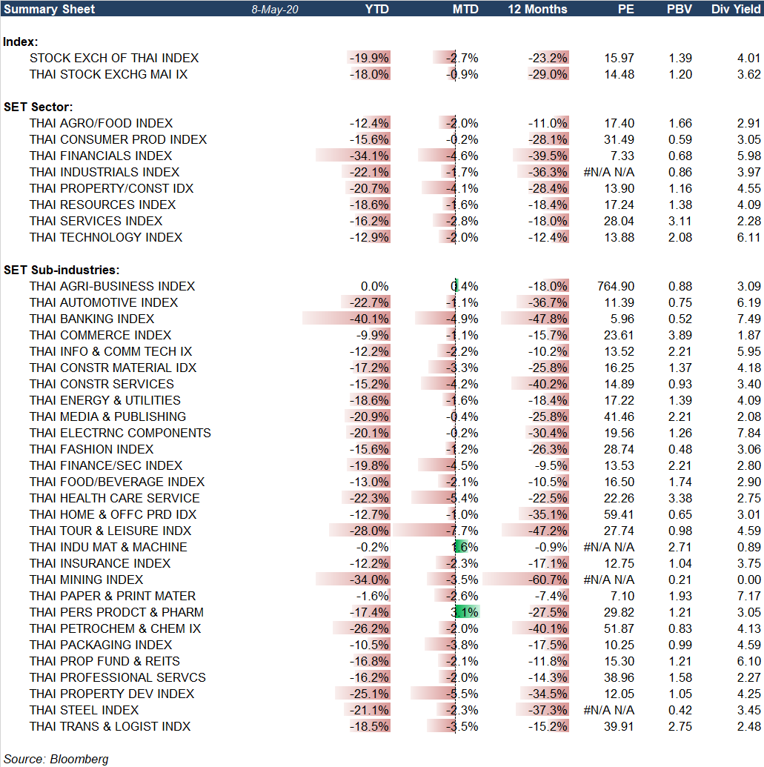Select the 'SET Sub-industries:' section heading
This screenshot has width=764, height=767.
(x=62, y=270)
